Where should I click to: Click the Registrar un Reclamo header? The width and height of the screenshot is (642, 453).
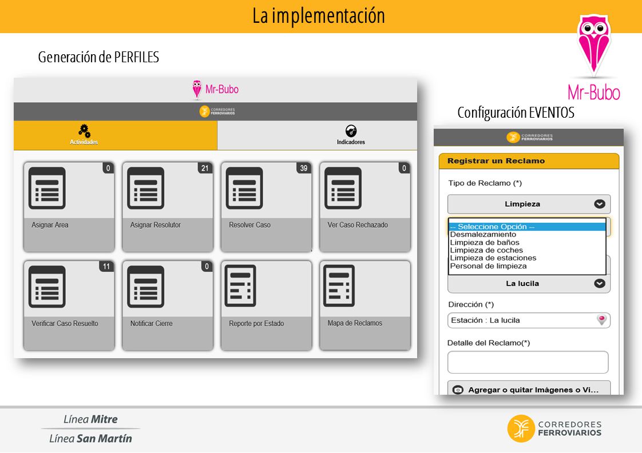click(529, 161)
